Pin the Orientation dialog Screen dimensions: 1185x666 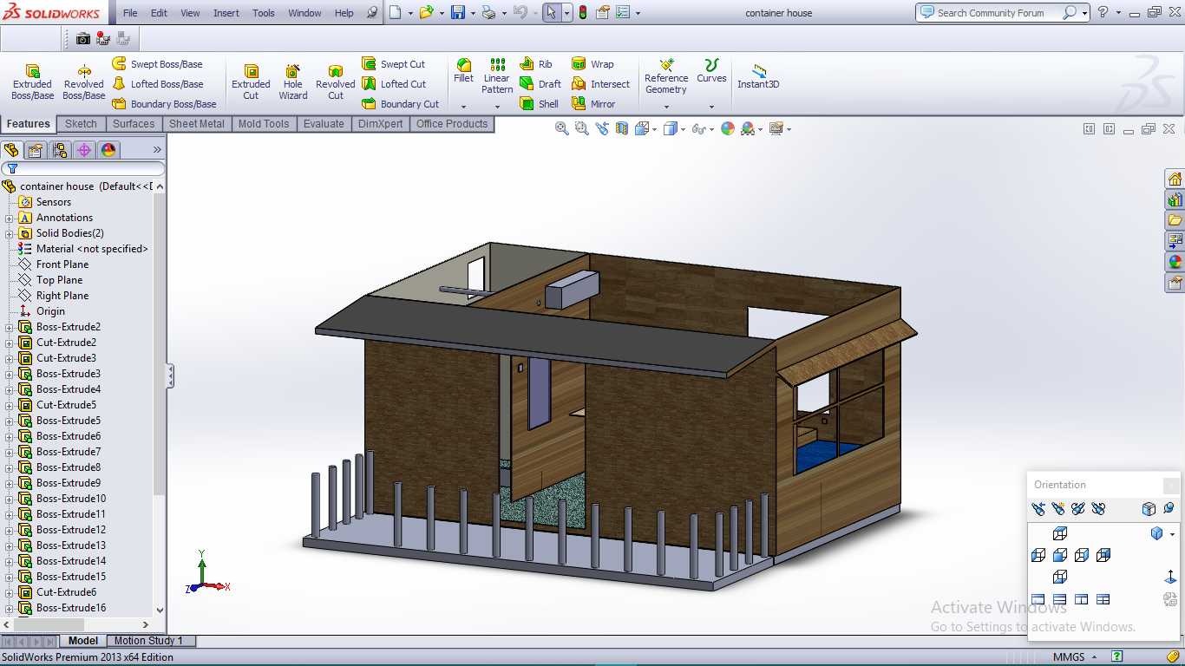1169,509
